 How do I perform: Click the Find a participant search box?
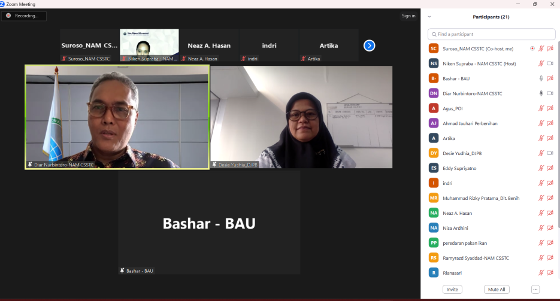click(491, 34)
